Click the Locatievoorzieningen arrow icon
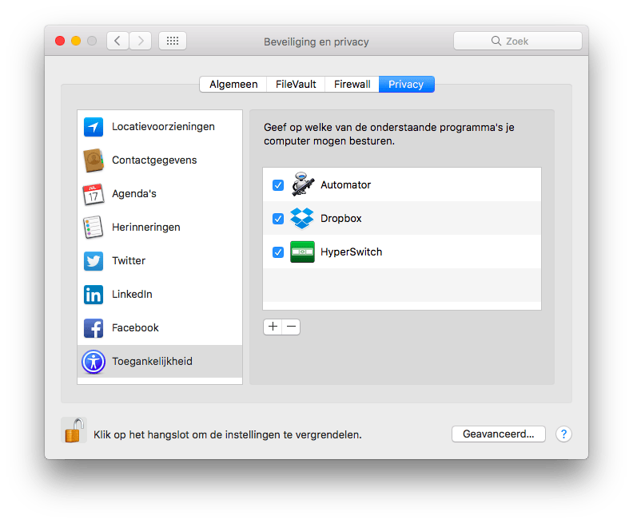The image size is (633, 523). point(94,127)
